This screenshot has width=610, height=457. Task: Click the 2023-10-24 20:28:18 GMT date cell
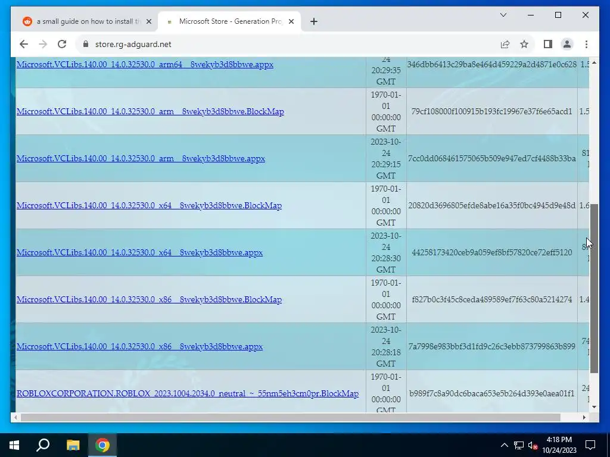386,347
